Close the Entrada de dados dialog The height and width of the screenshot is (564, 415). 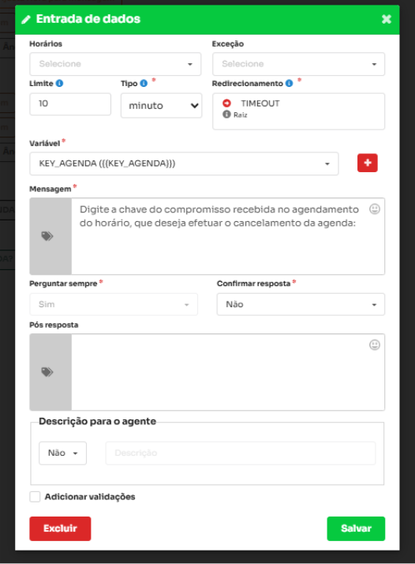point(387,19)
